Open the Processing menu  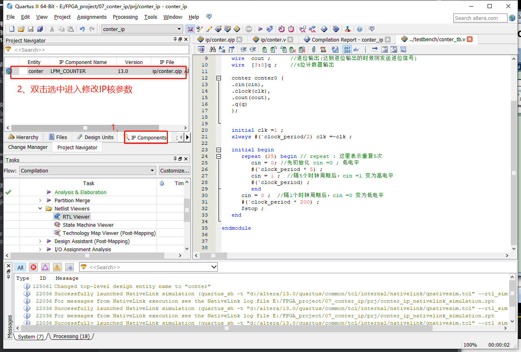click(x=125, y=17)
